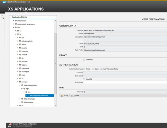Select the datasetmanager tree item
The width and height of the screenshot is (167, 128).
pyautogui.click(x=29, y=99)
